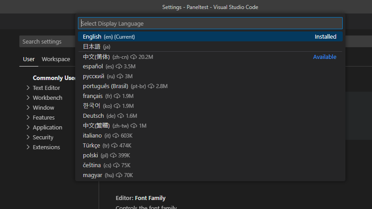Viewport: 372px width, 209px height.
Task: Select magyar (hu) language
Action: [x=210, y=175]
